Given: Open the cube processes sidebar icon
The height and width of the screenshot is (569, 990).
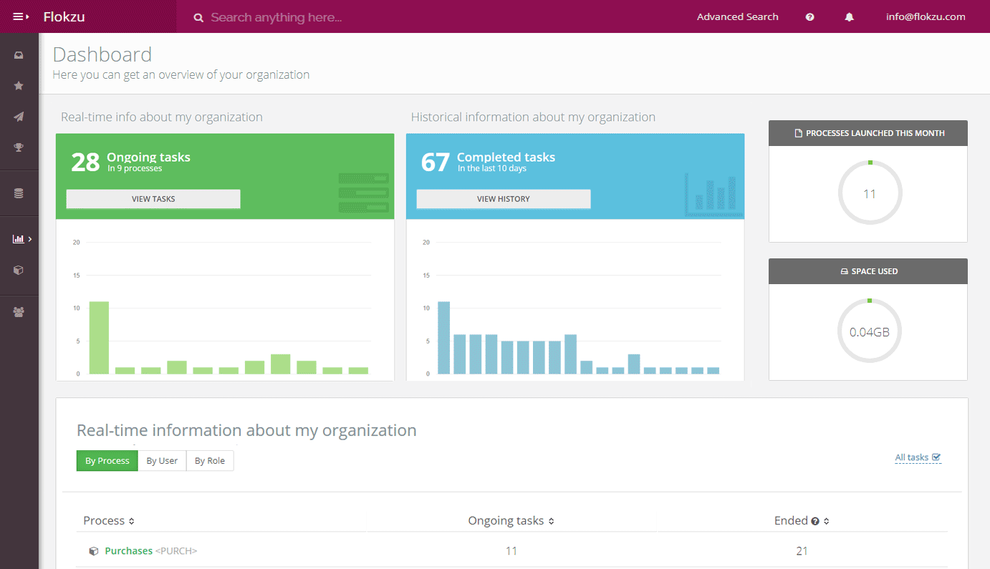Looking at the screenshot, I should [19, 270].
